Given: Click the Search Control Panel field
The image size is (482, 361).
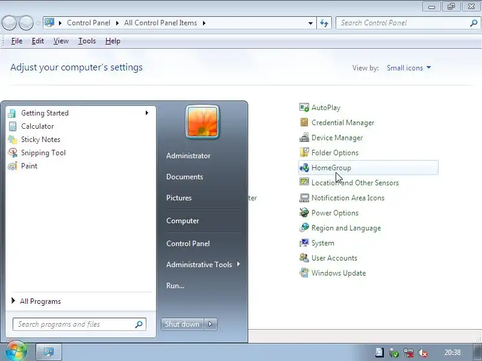Looking at the screenshot, I should pyautogui.click(x=408, y=23).
